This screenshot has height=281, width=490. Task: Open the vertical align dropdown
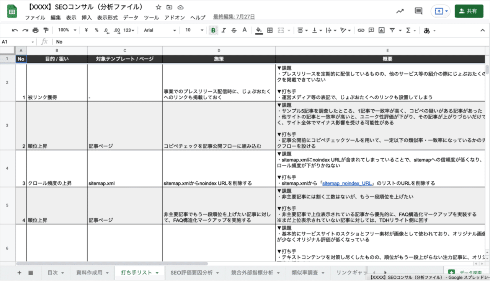click(317, 30)
